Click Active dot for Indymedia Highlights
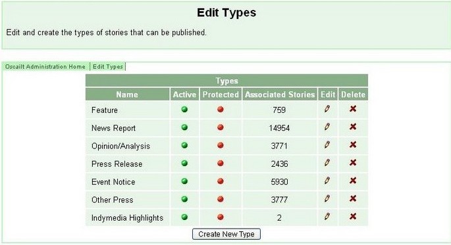451x245 pixels. point(184,217)
